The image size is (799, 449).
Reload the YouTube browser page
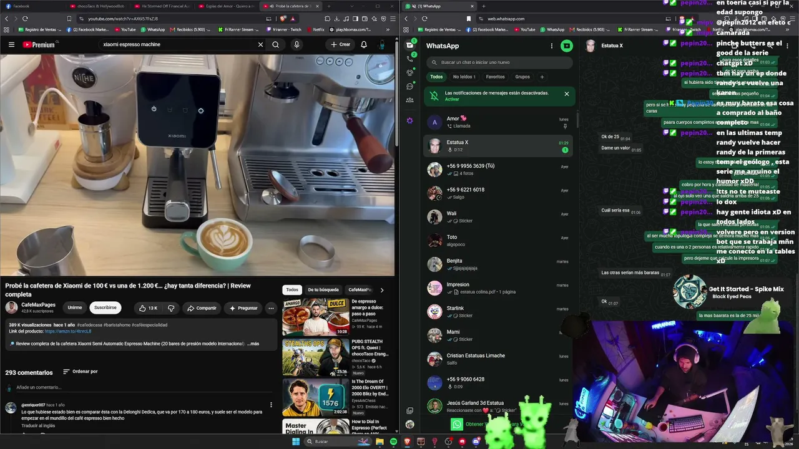[25, 19]
